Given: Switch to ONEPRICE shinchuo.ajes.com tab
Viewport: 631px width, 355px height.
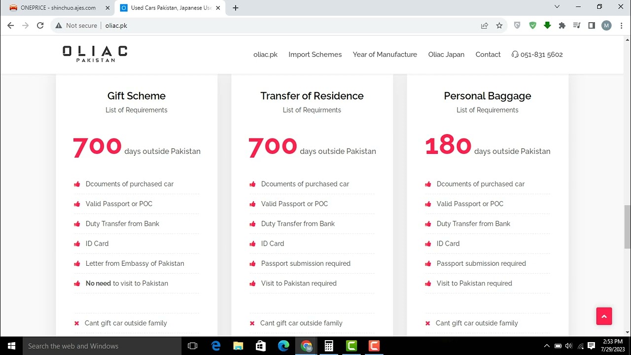Looking at the screenshot, I should 58,8.
